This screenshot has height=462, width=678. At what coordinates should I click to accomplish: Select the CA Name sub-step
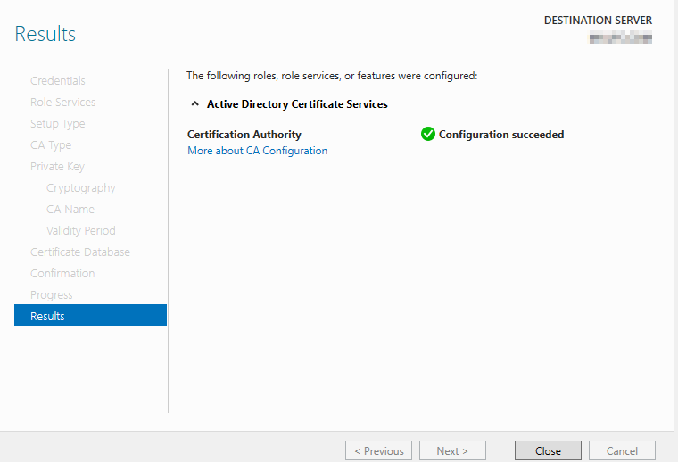click(70, 210)
